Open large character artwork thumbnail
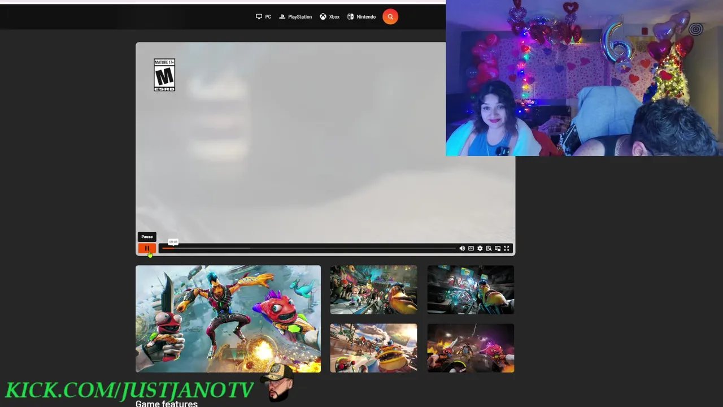Viewport: 723px width, 407px height. point(228,319)
